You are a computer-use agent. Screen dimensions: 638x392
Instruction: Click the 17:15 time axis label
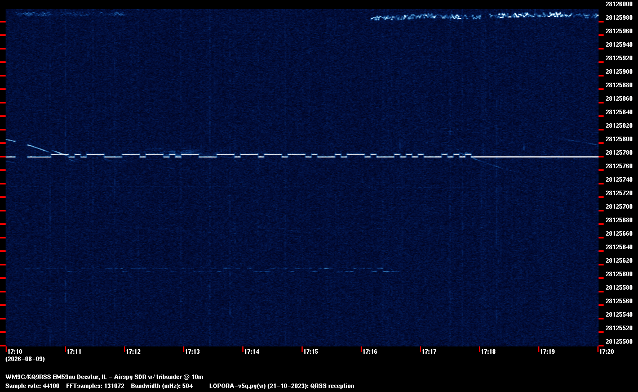[x=311, y=352]
